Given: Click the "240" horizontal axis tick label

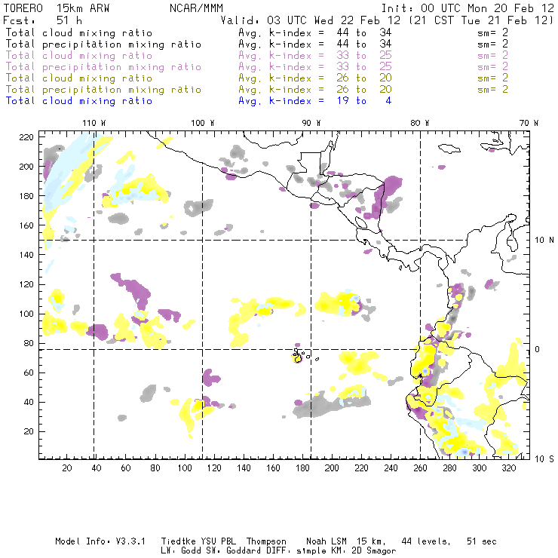Looking at the screenshot, I should coord(391,468).
